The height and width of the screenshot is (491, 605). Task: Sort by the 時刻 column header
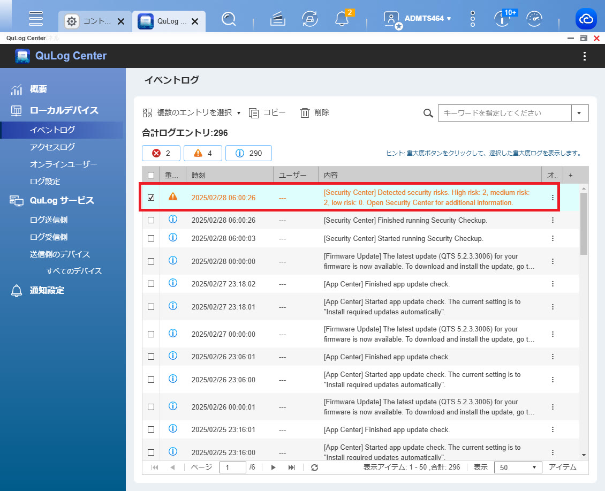pyautogui.click(x=230, y=175)
